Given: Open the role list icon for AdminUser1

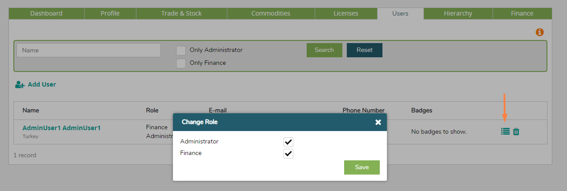Looking at the screenshot, I should 505,131.
